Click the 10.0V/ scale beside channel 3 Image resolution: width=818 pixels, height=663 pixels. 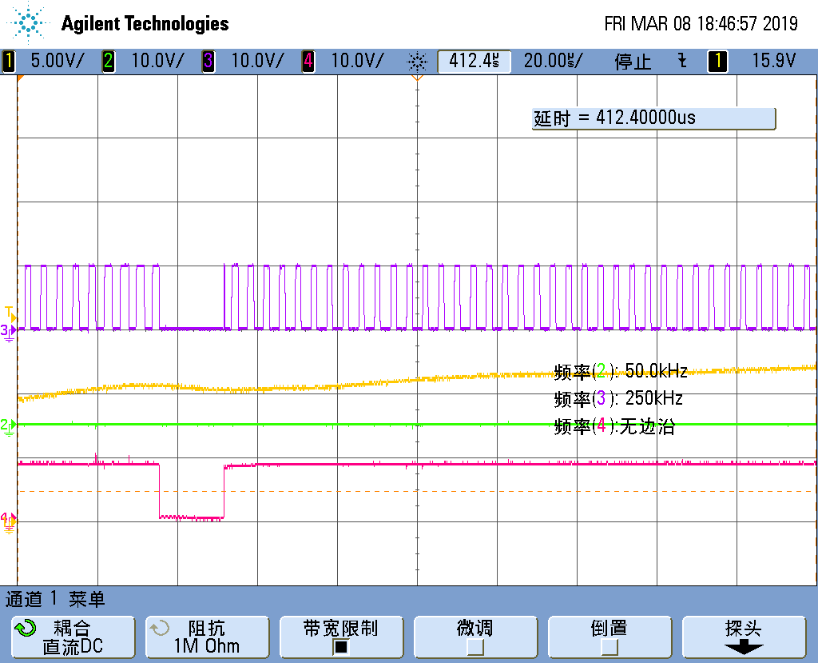257,61
